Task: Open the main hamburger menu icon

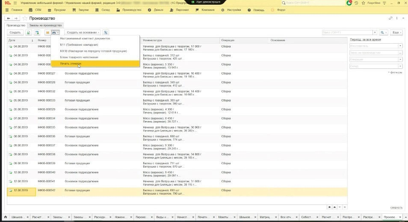Action: tap(15, 3)
